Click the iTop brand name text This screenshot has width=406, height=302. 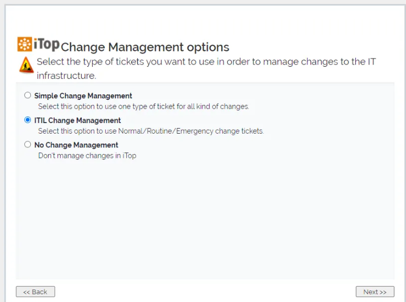click(46, 45)
